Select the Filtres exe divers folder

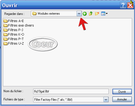(x=19, y=26)
